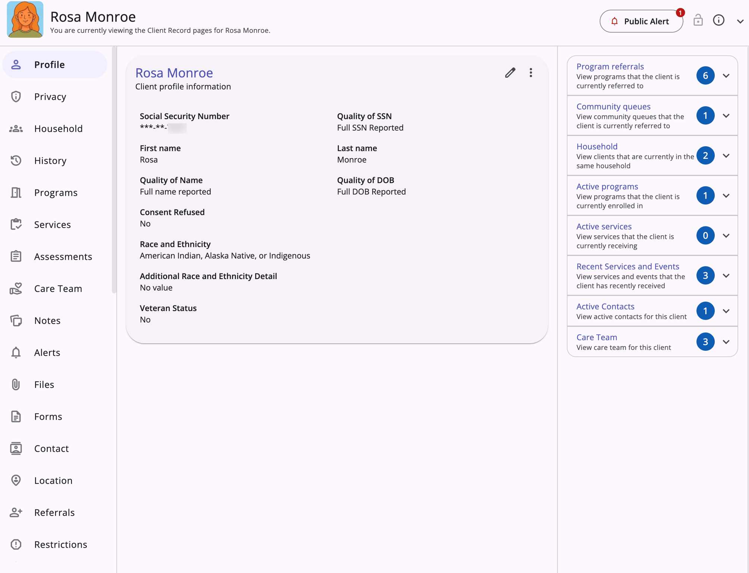Expand the Program referrals chevron
This screenshot has height=573, width=749.
pyautogui.click(x=726, y=76)
